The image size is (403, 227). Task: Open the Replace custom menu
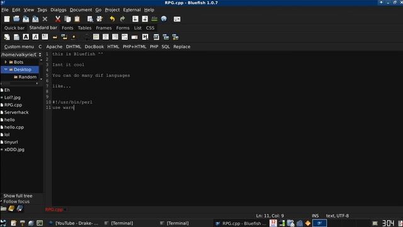click(182, 47)
